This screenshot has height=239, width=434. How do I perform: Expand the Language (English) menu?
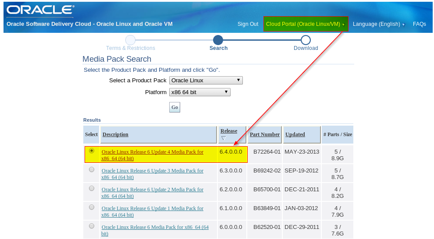[x=379, y=24]
